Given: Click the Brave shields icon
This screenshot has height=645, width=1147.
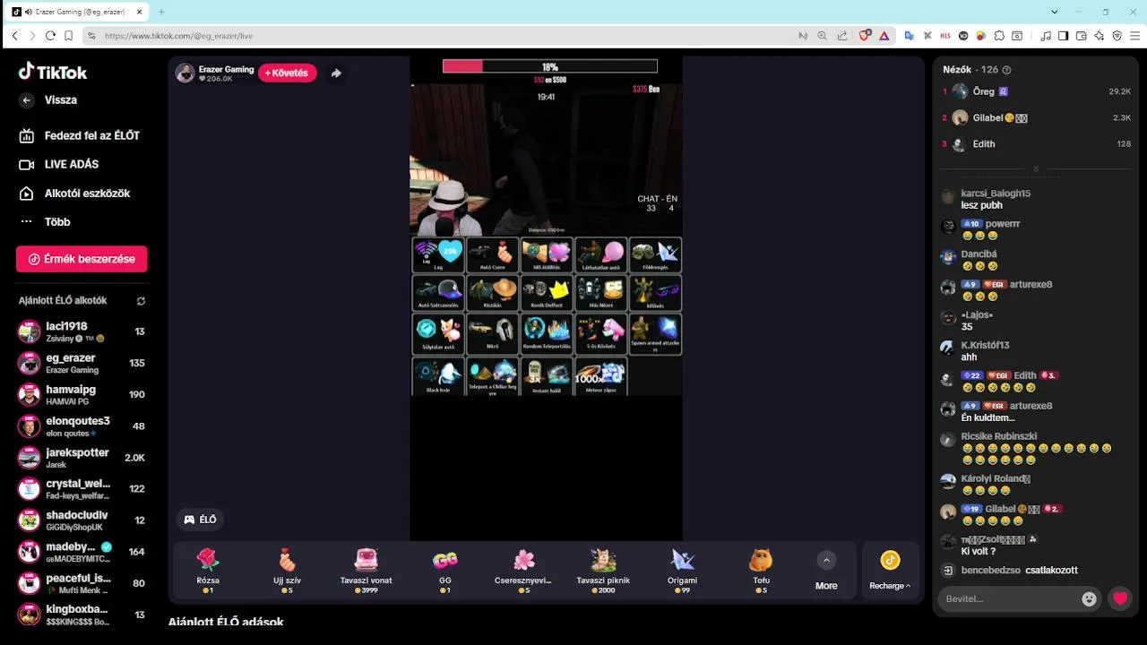Looking at the screenshot, I should (x=865, y=36).
